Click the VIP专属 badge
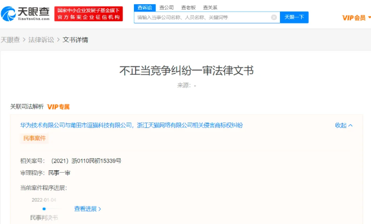The height and width of the screenshot is (224, 371). (x=58, y=107)
